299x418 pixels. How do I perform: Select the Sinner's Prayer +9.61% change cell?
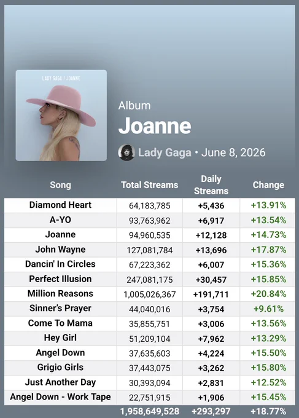268,309
